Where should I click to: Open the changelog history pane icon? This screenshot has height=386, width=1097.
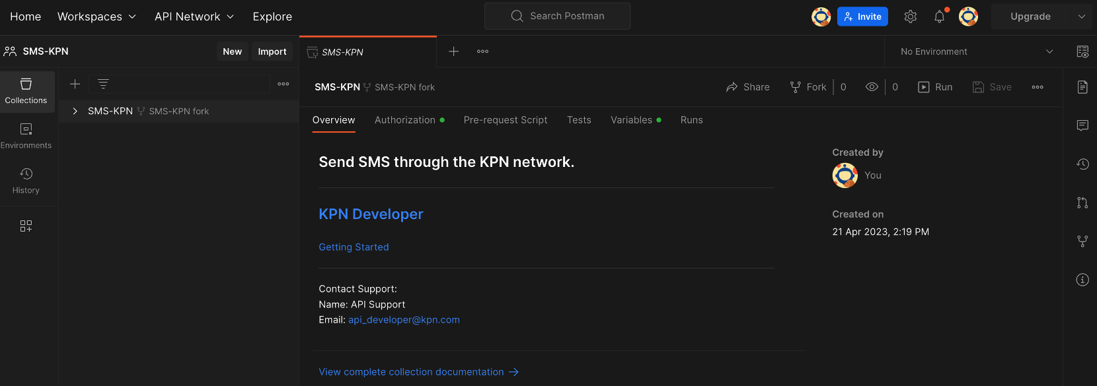1082,164
